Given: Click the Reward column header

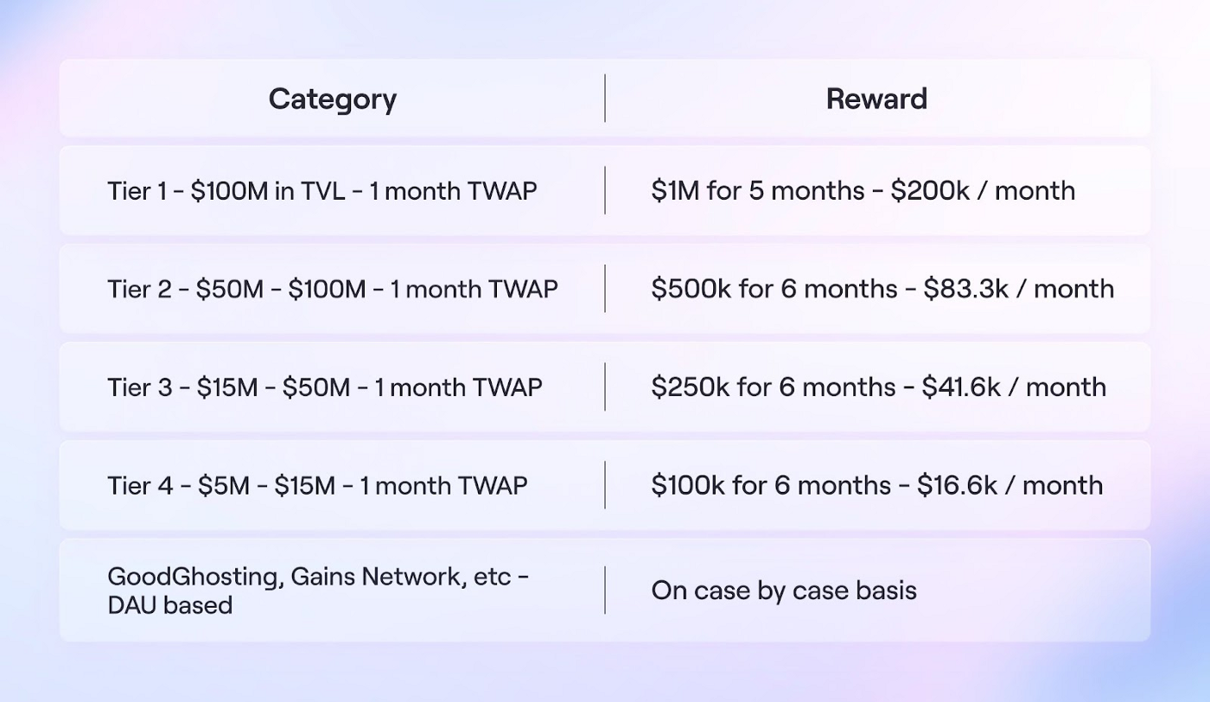Looking at the screenshot, I should pyautogui.click(x=876, y=99).
